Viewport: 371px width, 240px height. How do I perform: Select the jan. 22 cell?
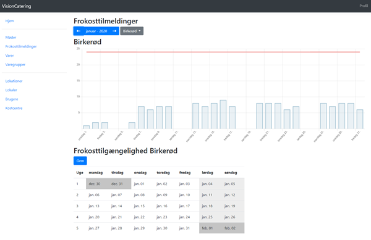click(x=142, y=217)
